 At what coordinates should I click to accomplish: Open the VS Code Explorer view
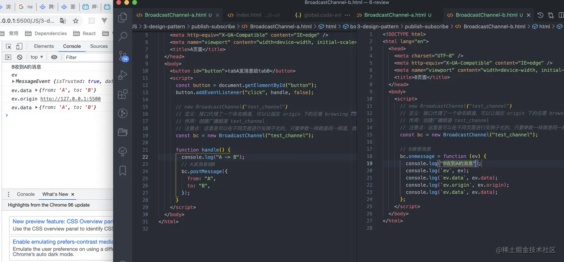123,18
